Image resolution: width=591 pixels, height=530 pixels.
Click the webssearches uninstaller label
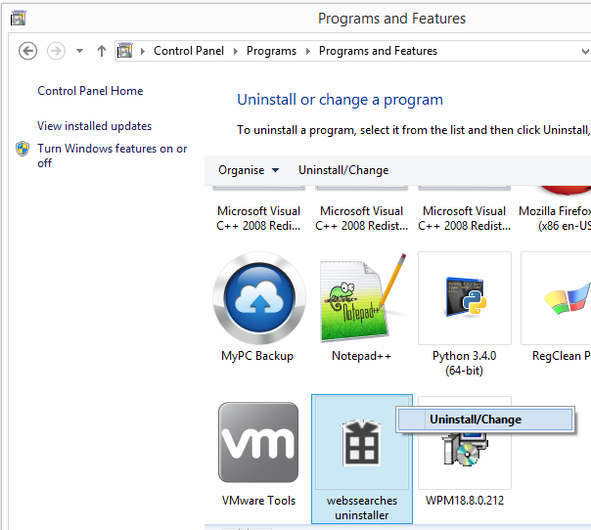362,508
